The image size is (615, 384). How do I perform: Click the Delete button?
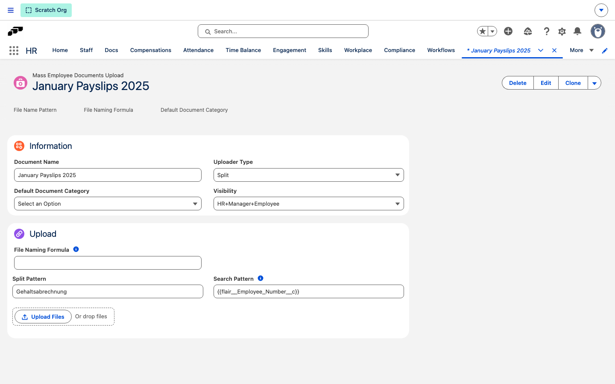coord(518,83)
